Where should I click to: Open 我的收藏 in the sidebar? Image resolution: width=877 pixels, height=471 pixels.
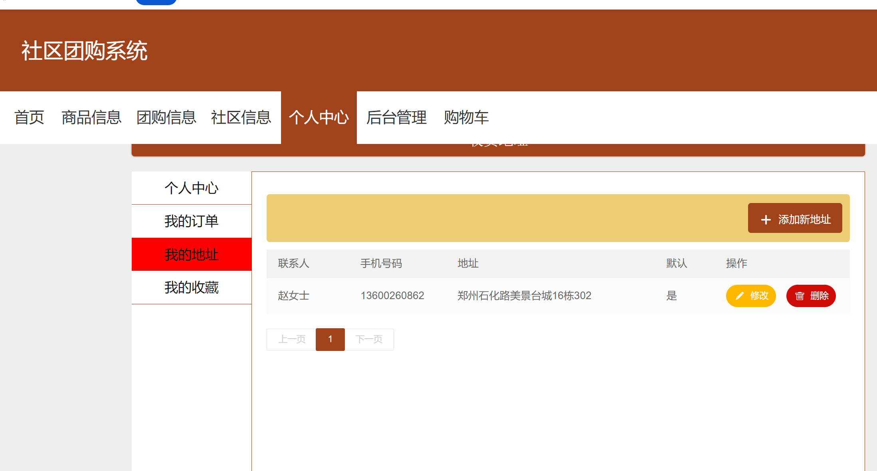tap(192, 288)
